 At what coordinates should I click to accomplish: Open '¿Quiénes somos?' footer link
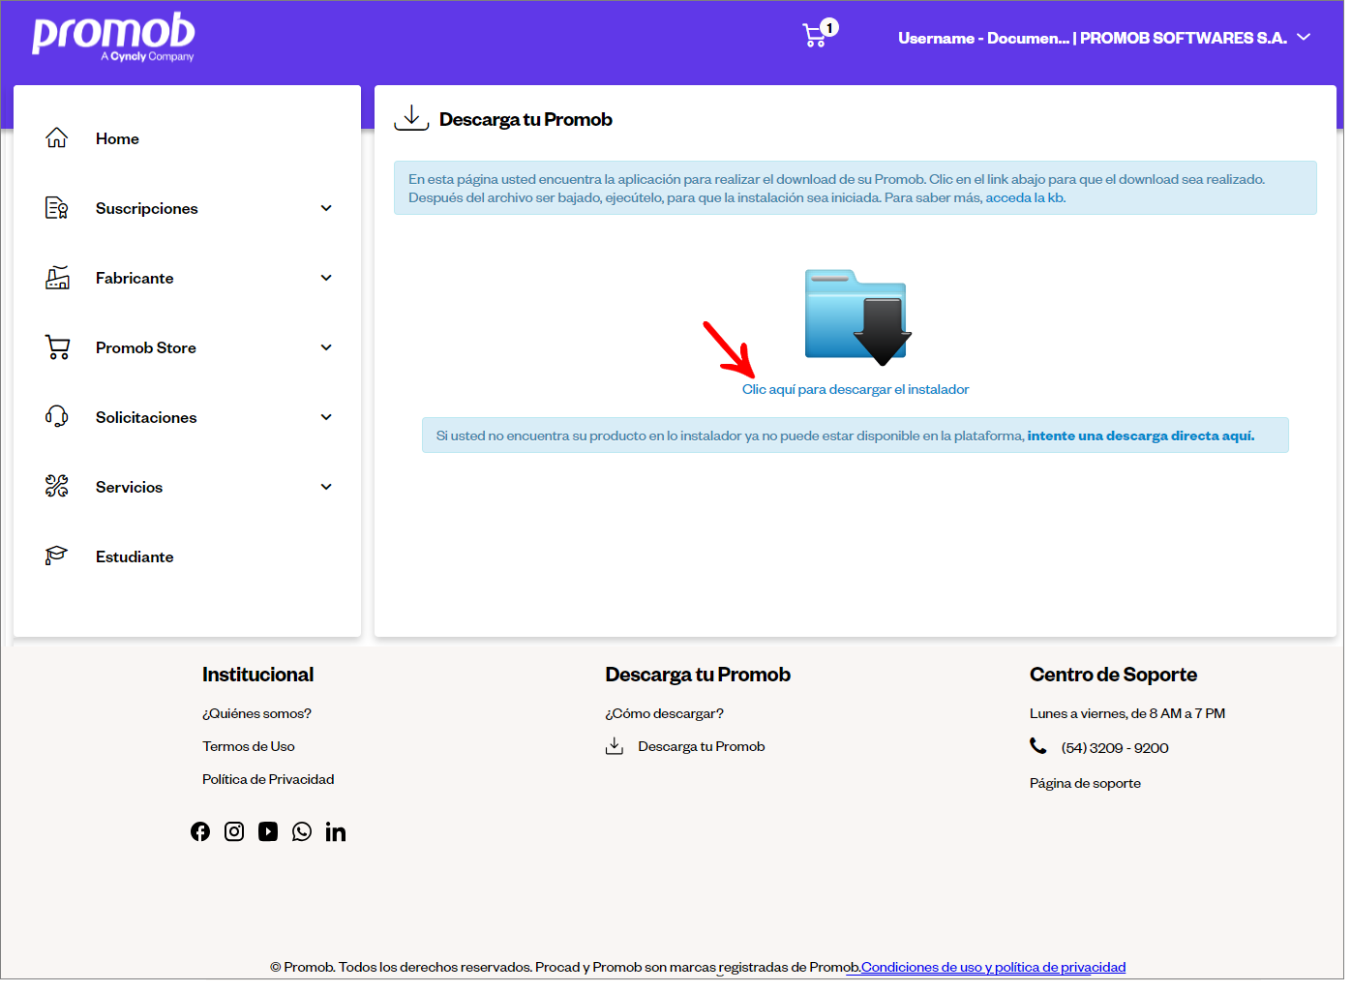click(x=256, y=714)
